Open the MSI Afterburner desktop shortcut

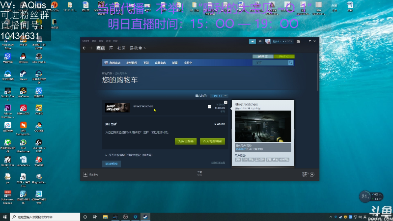[23, 146]
